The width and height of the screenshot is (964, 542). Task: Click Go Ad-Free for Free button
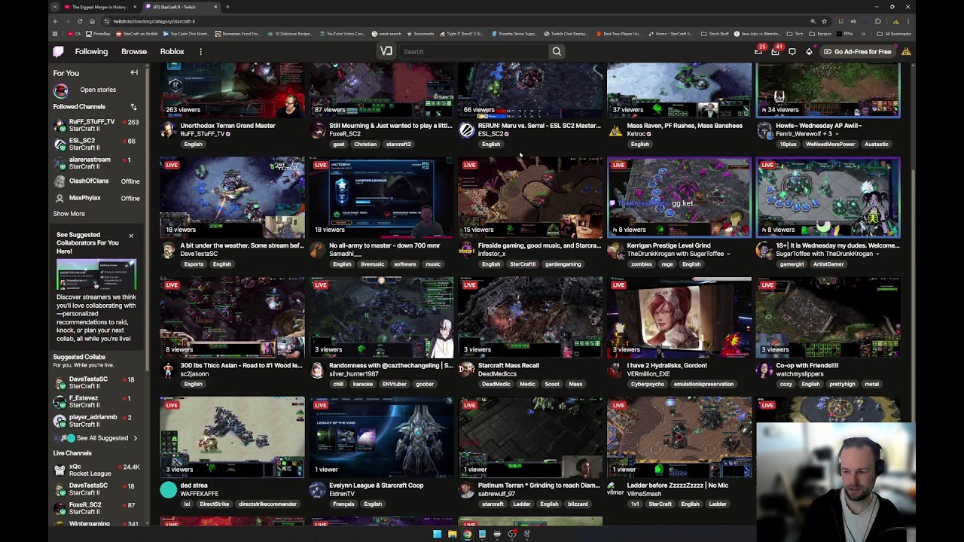[x=858, y=51]
